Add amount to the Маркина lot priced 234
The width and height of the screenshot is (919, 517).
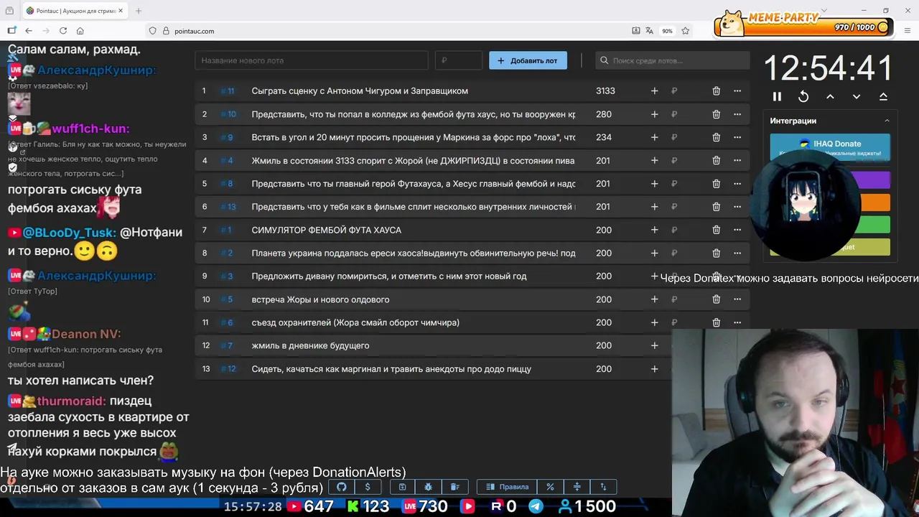point(654,137)
